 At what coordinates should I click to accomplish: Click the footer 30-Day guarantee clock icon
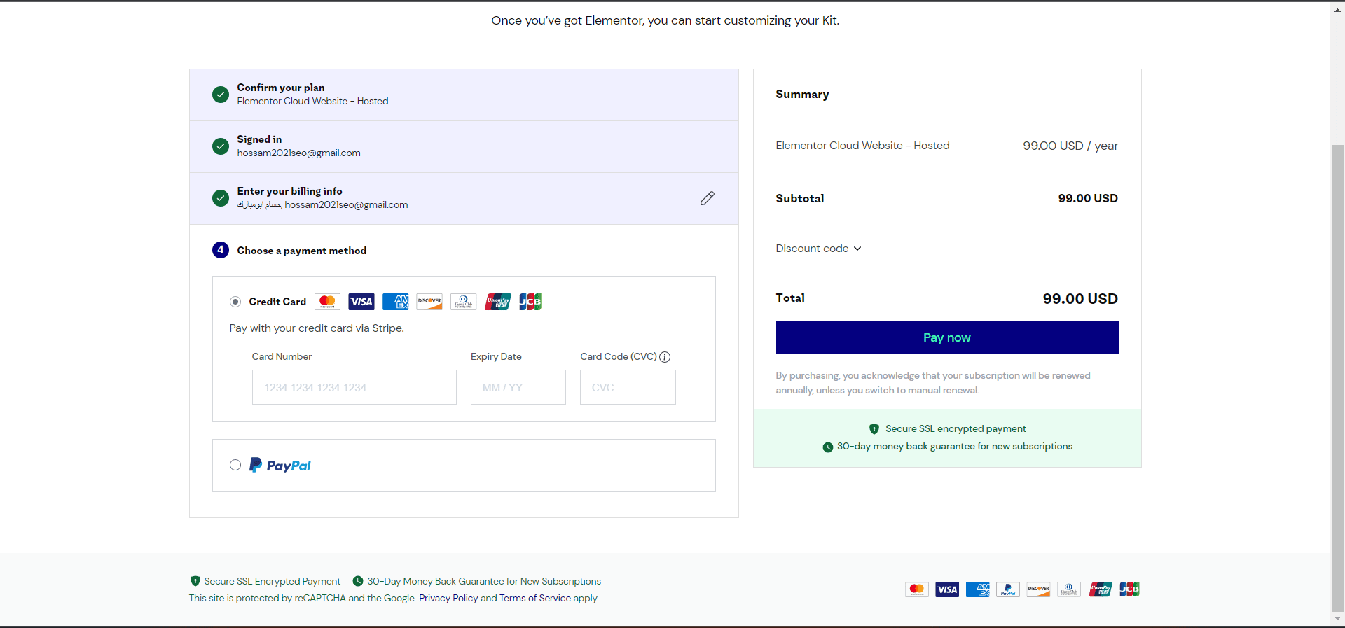click(358, 581)
